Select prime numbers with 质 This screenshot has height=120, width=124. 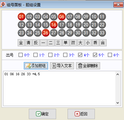point(95,43)
